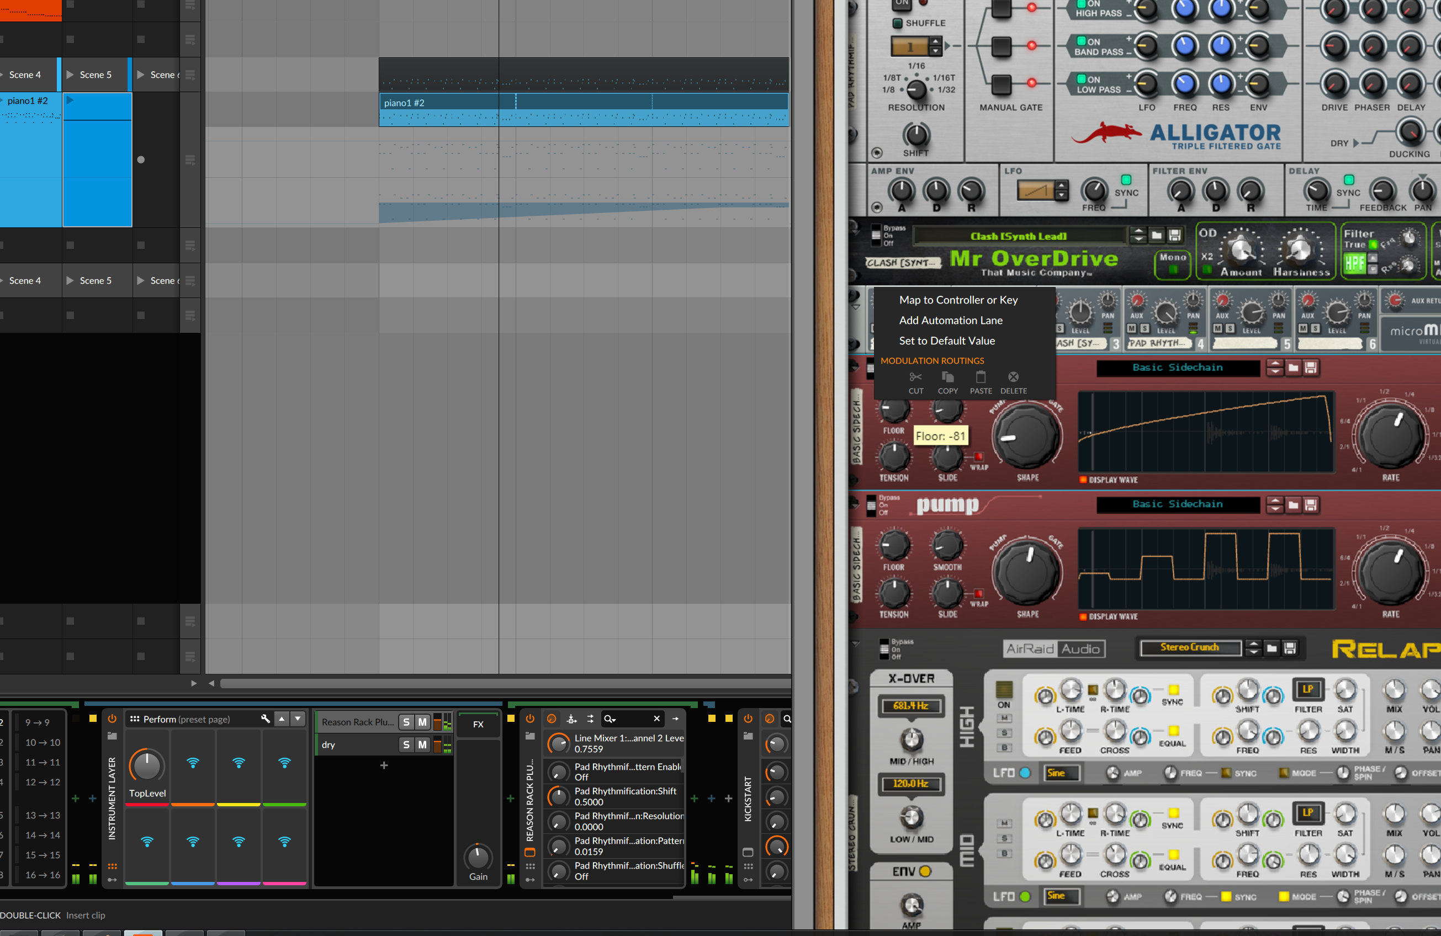Toggle the SYNC button in Alligator's LFO section
The width and height of the screenshot is (1441, 936).
pyautogui.click(x=1126, y=180)
